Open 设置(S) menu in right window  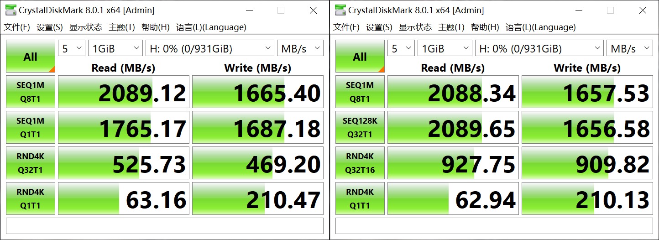tap(379, 27)
